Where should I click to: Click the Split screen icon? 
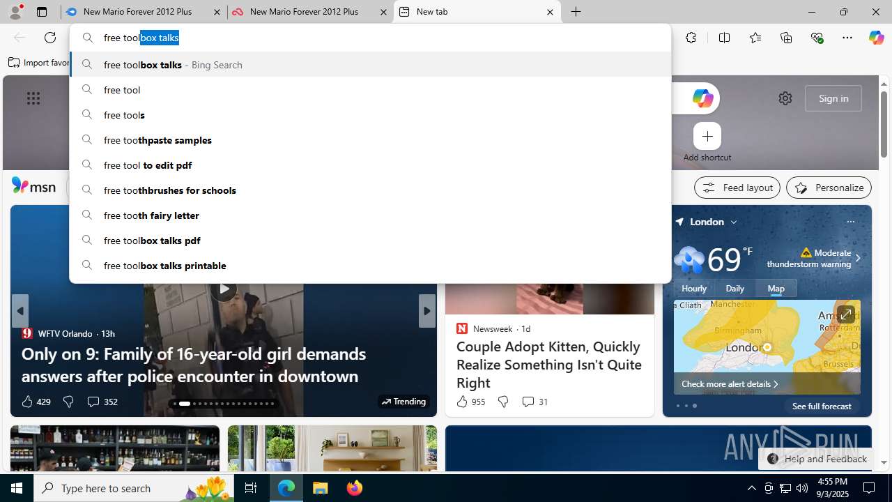pyautogui.click(x=725, y=38)
